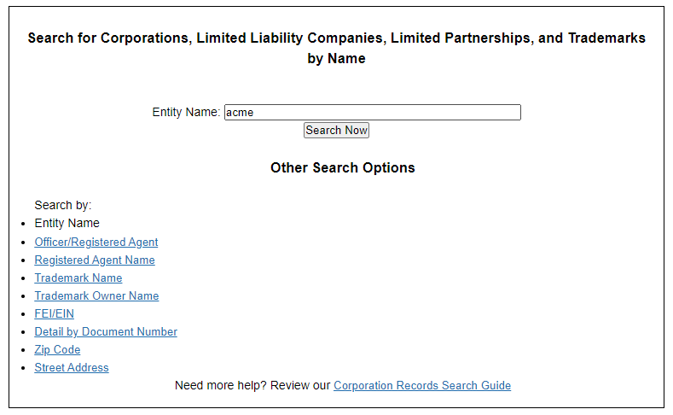This screenshot has height=415, width=673.
Task: Click the Entity Name text input field
Action: pos(372,112)
